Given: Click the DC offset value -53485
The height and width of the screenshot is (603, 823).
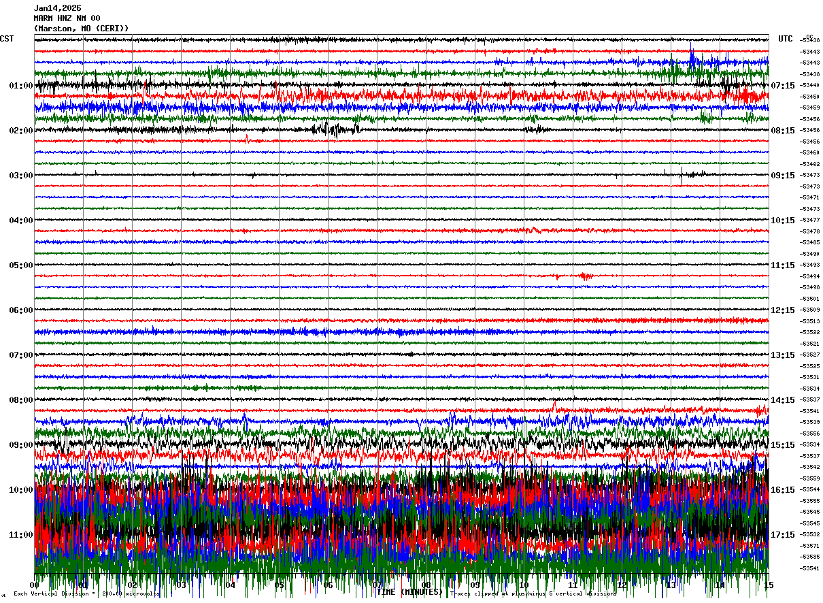Looking at the screenshot, I should click(x=810, y=242).
